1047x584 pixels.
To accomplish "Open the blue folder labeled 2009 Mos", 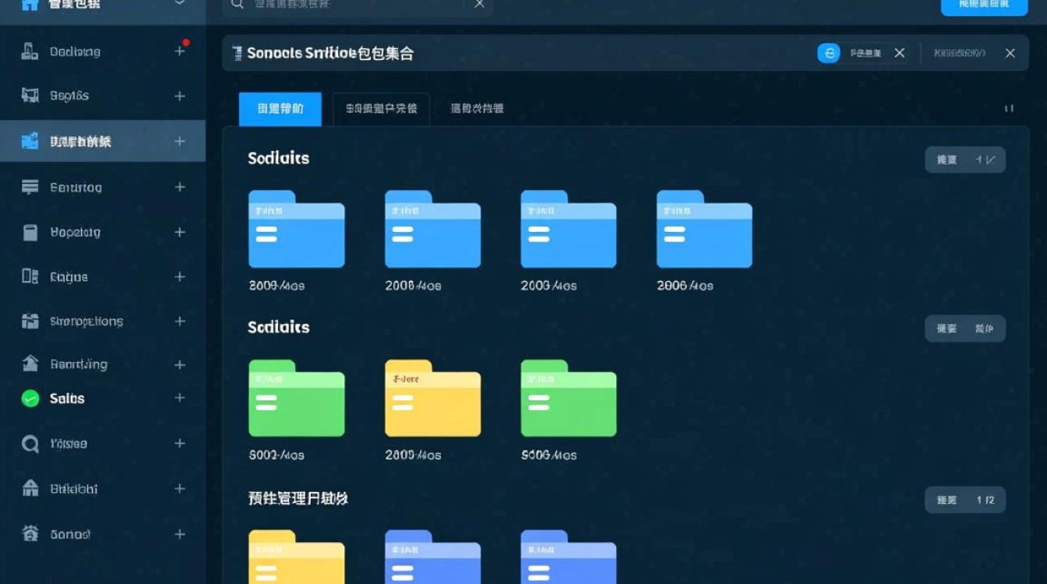I will 297,230.
